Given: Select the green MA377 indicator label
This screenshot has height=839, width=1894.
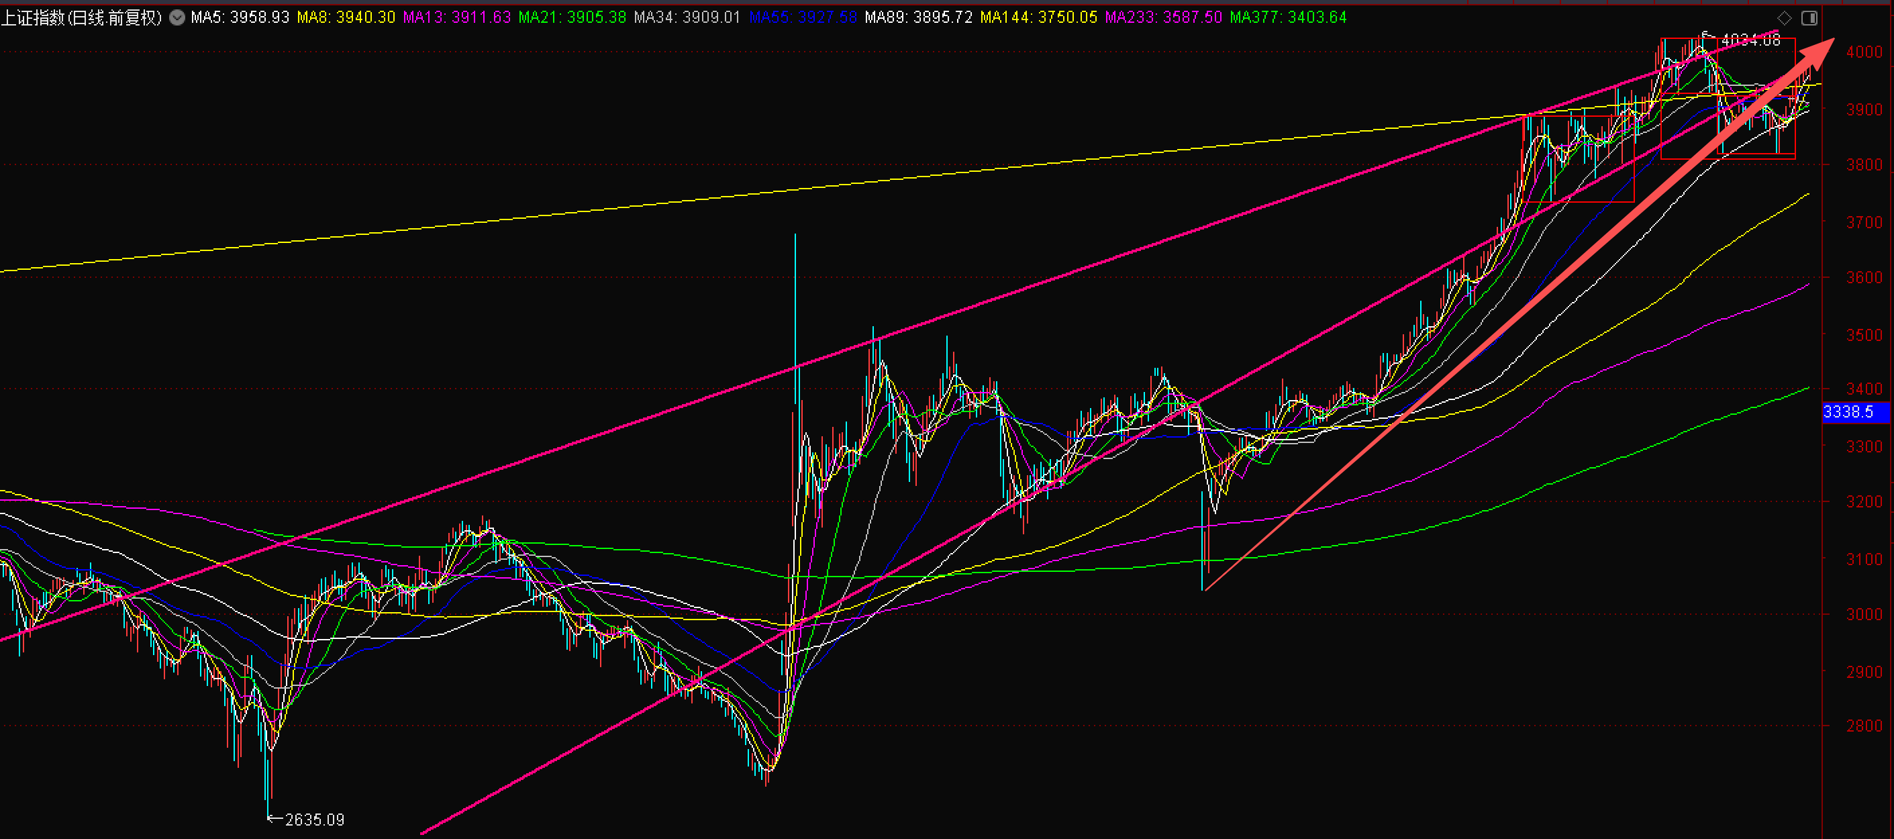Looking at the screenshot, I should [x=1288, y=17].
